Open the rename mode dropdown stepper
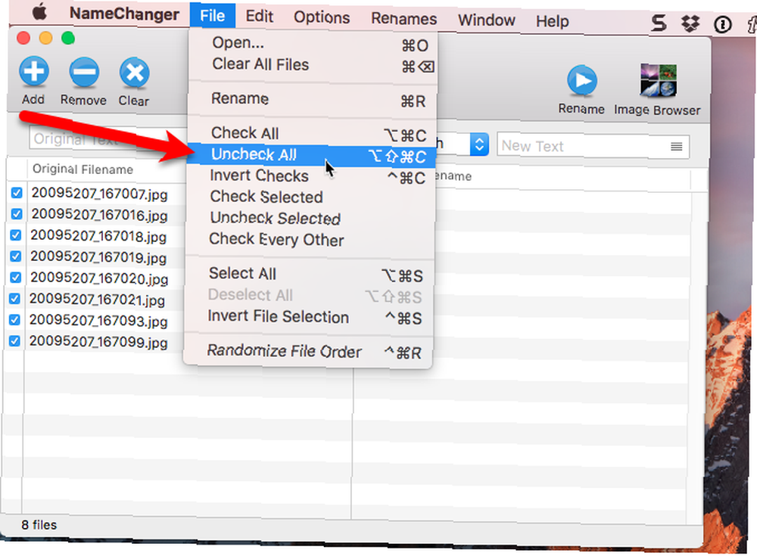The height and width of the screenshot is (556, 757). (479, 144)
